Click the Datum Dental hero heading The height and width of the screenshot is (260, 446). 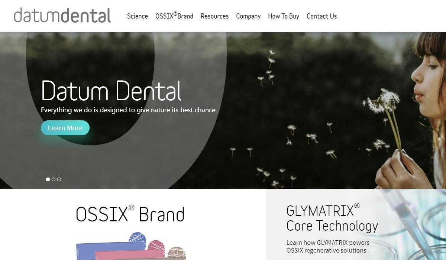(111, 90)
